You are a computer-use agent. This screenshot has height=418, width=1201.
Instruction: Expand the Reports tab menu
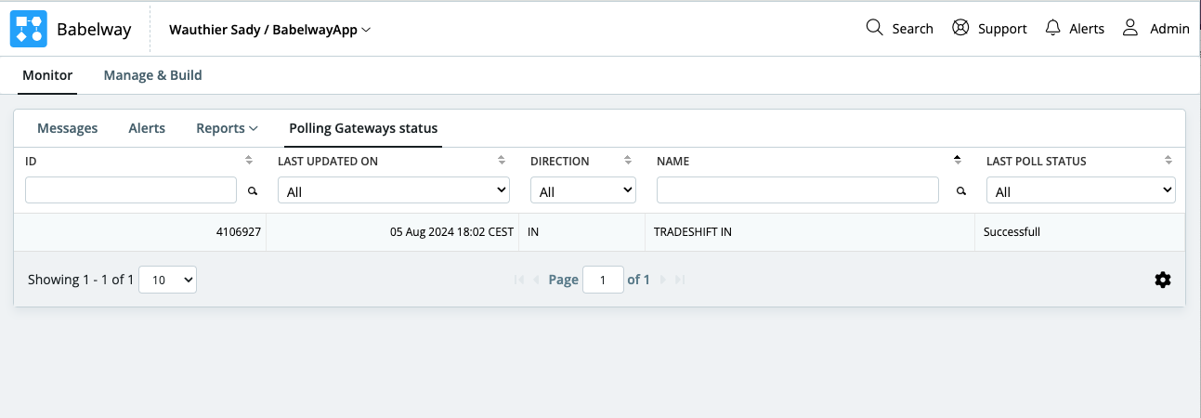tap(227, 128)
